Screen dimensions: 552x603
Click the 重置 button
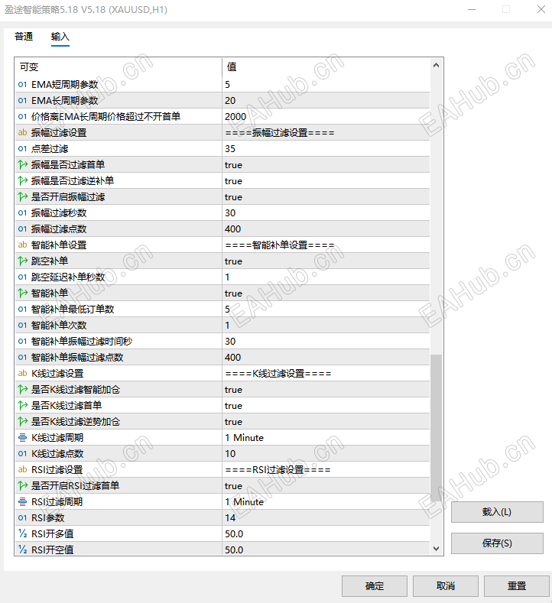(x=517, y=585)
